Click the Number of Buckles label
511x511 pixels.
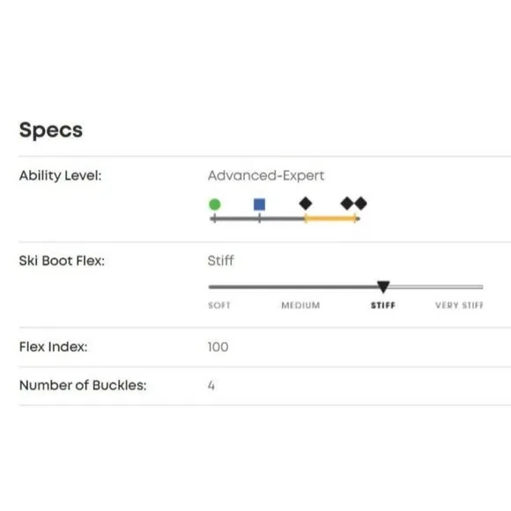[x=83, y=385]
